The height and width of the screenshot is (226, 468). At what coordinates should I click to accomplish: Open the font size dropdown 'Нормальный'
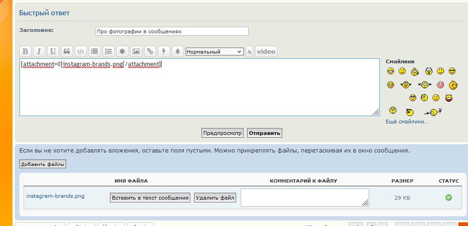[x=214, y=52]
